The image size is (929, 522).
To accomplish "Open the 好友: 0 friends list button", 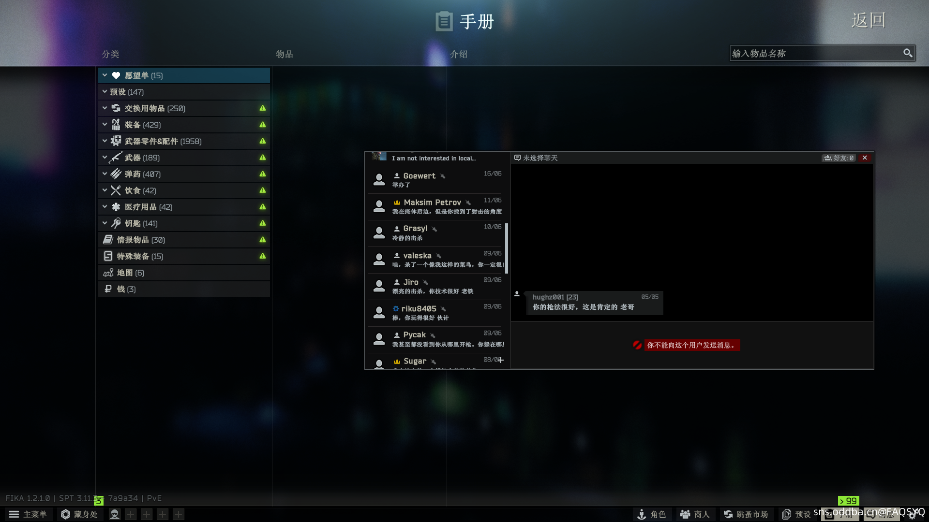I will click(x=839, y=158).
